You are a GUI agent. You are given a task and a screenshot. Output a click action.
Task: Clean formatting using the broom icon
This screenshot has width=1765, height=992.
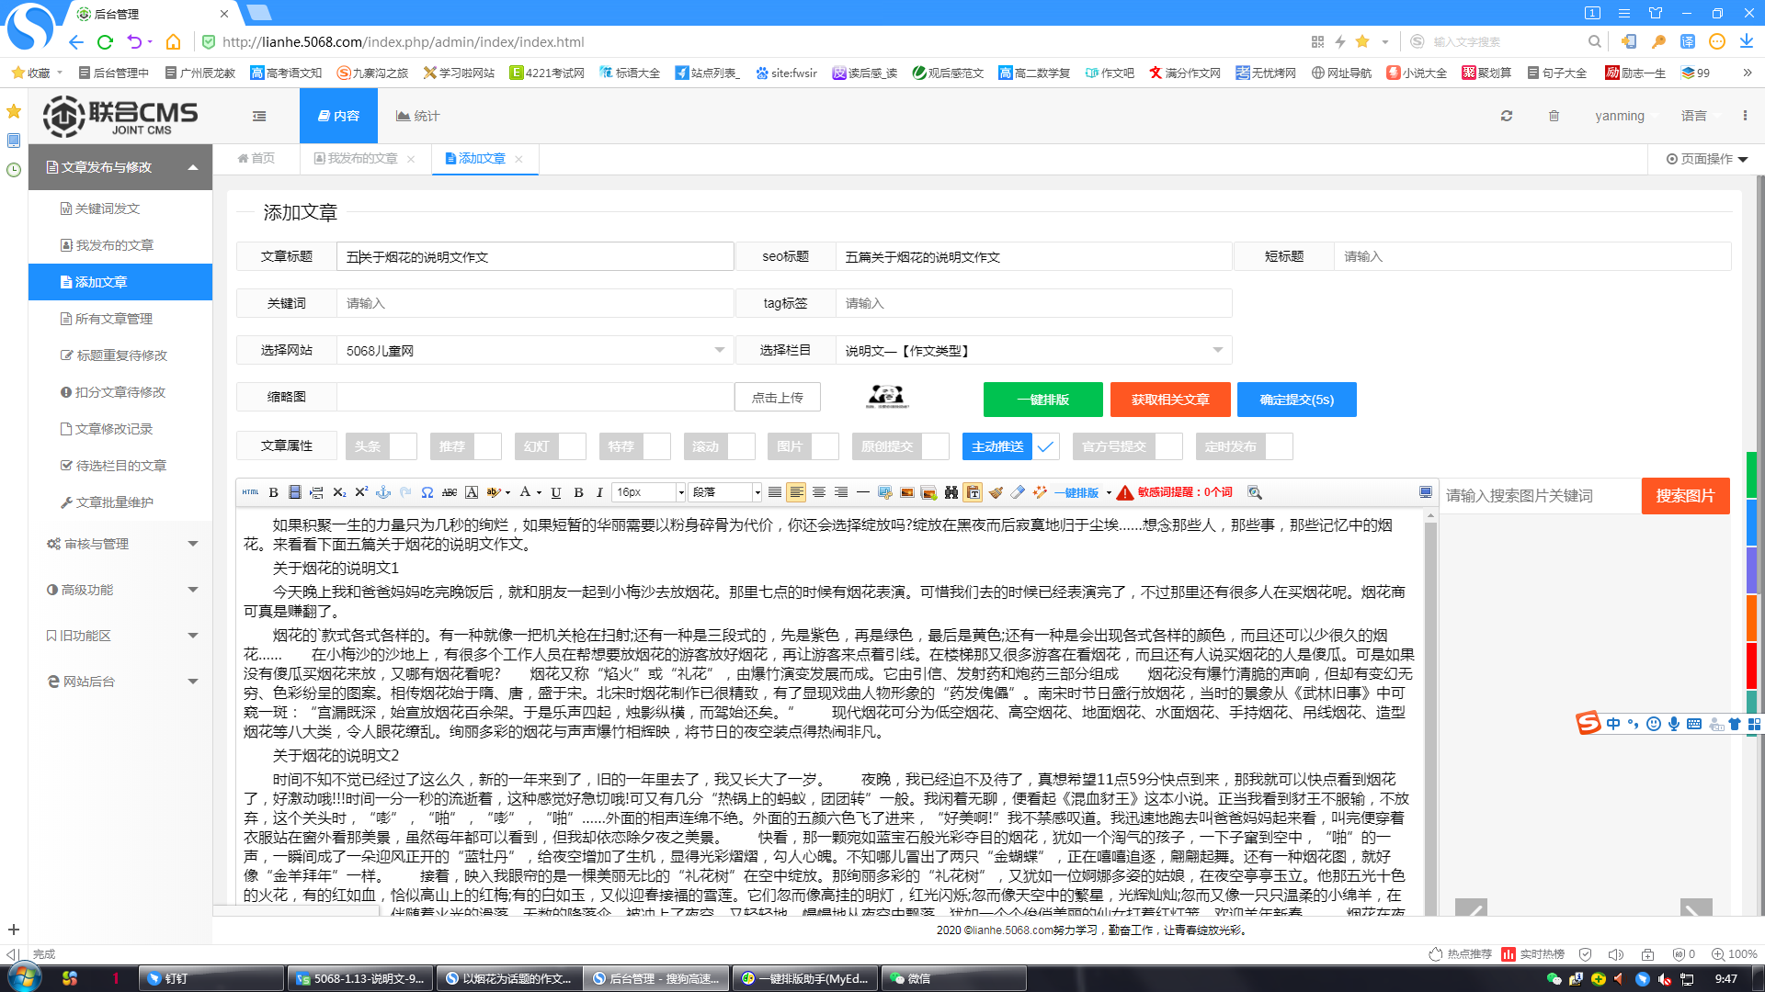pyautogui.click(x=996, y=492)
